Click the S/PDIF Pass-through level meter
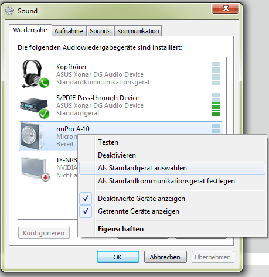This screenshot has width=269, height=277. click(216, 104)
